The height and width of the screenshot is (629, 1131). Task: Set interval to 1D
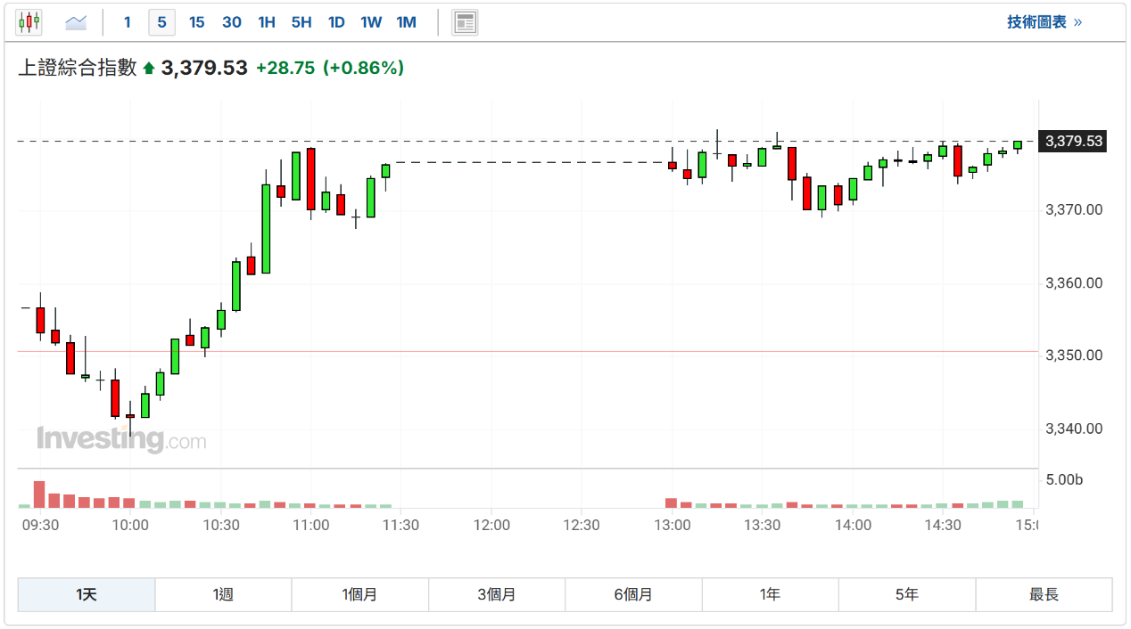[x=336, y=22]
